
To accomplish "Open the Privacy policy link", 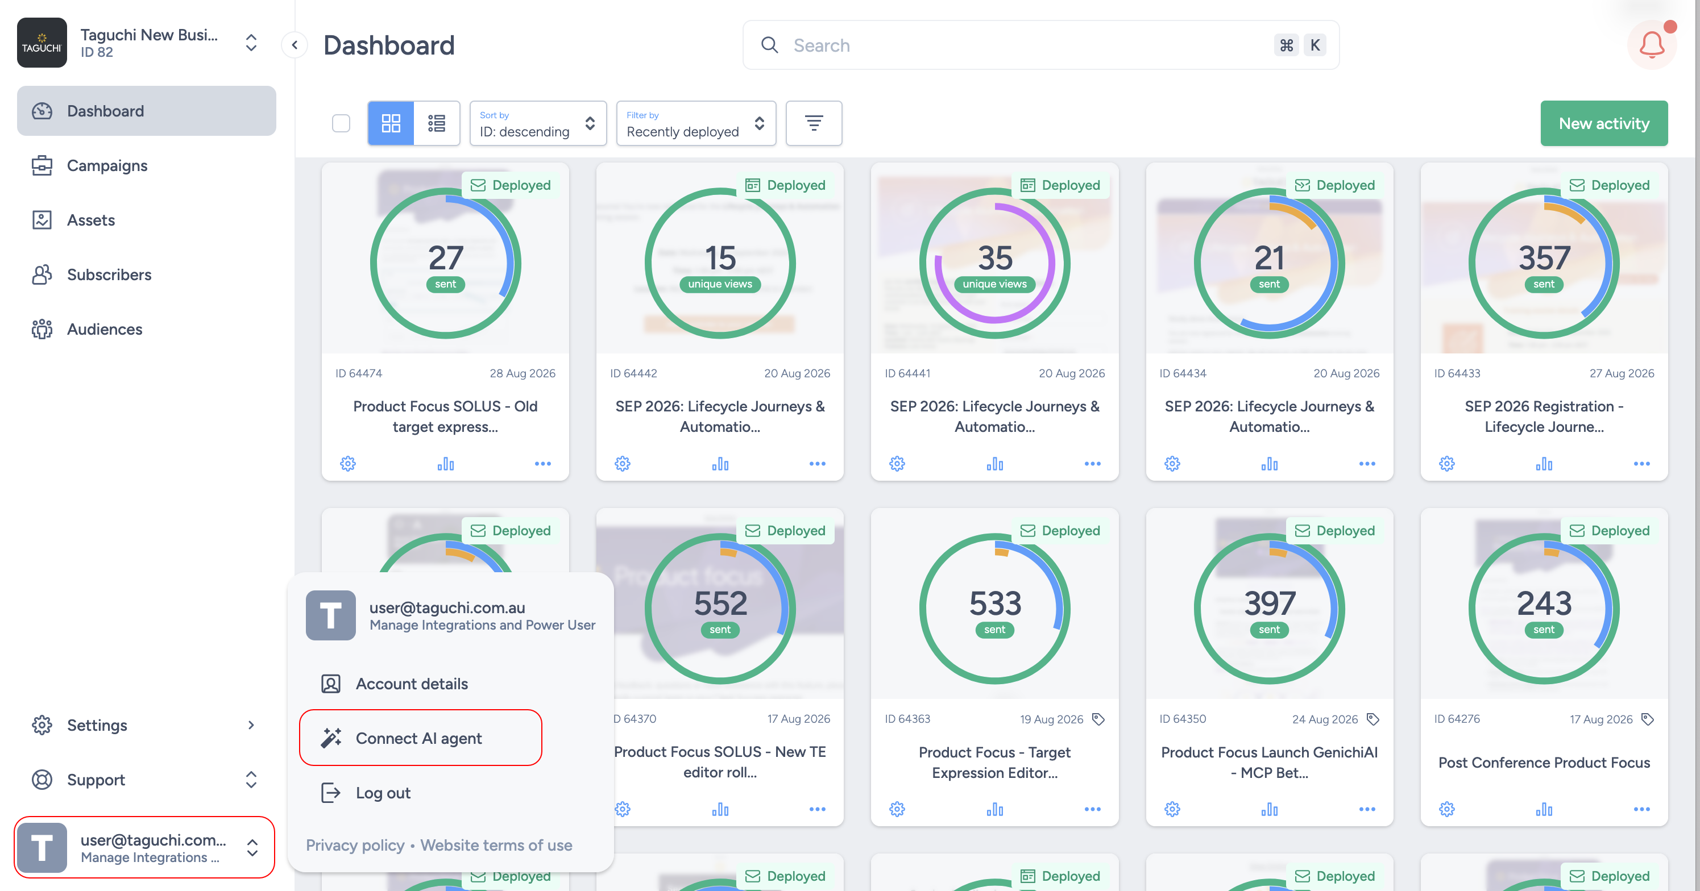I will pos(355,845).
